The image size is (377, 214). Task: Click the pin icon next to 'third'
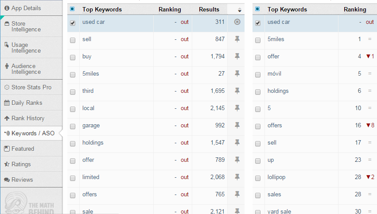237,91
